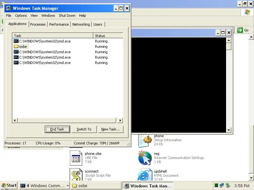Sort by the Task column header
The image size is (254, 190).
coord(53,36)
